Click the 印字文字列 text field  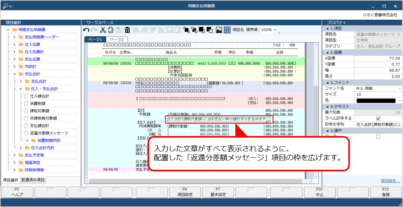pos(378,125)
